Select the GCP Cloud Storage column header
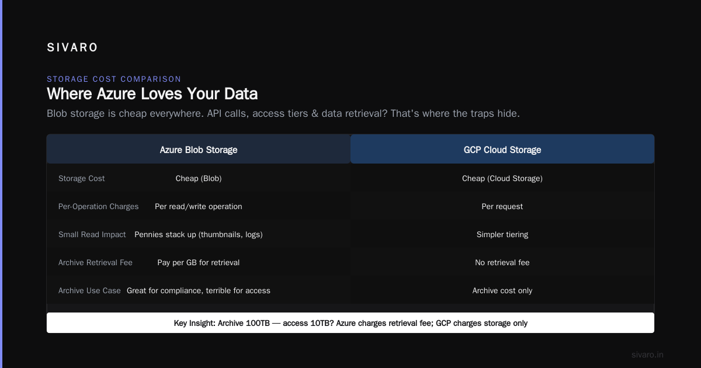The height and width of the screenshot is (368, 701). pyautogui.click(x=502, y=150)
